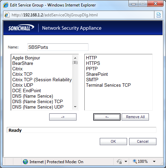Select DNS (Name Service) UDP entry

point(38,107)
